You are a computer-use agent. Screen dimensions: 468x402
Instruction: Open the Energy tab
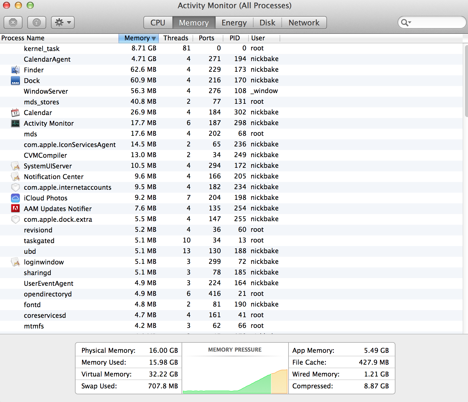[x=234, y=23]
